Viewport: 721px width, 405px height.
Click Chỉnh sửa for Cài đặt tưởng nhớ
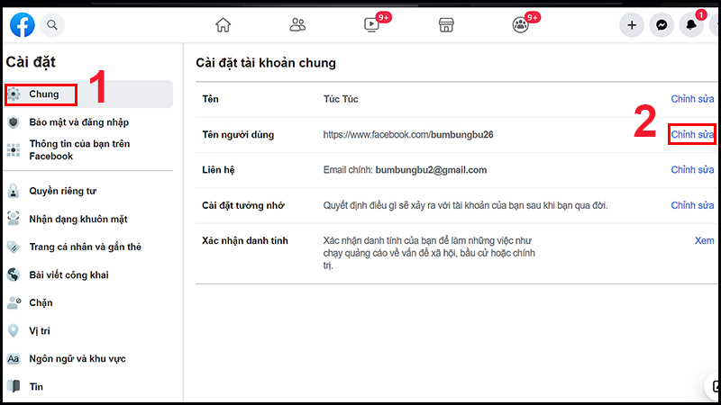tap(692, 205)
